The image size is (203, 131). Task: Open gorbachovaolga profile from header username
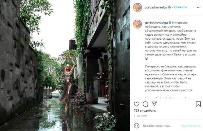coord(156,8)
